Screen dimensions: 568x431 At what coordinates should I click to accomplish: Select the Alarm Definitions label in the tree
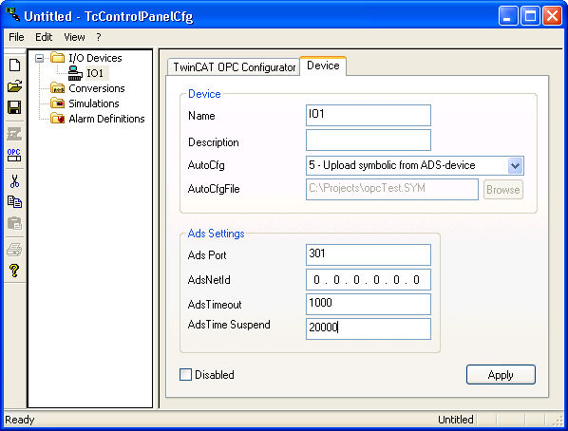(x=106, y=119)
